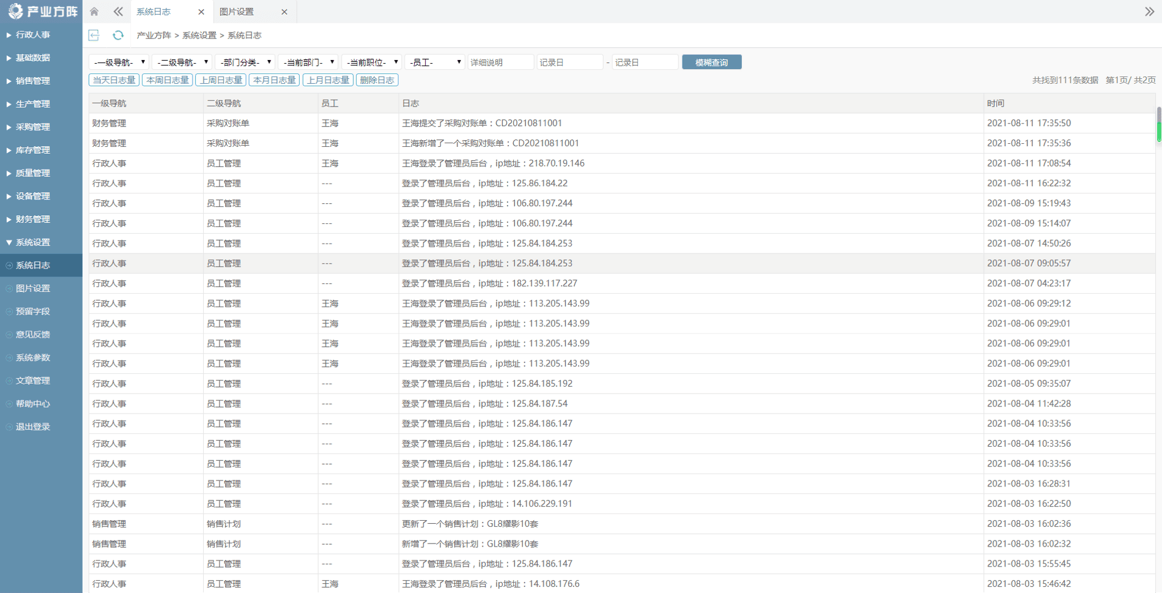Click the 产业方阵 logo
The width and height of the screenshot is (1162, 593).
[42, 11]
